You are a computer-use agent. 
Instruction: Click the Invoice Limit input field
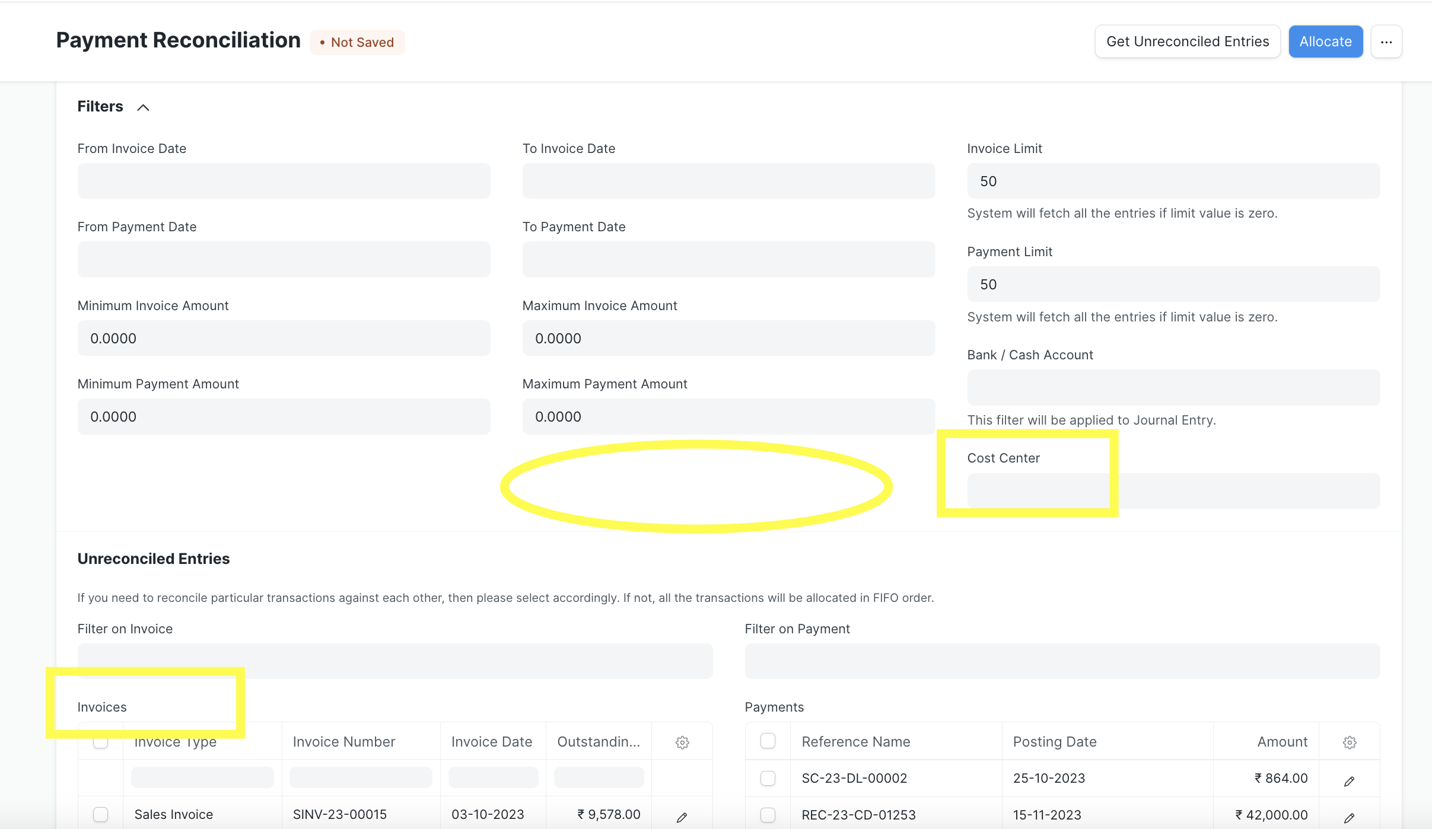pos(1173,181)
